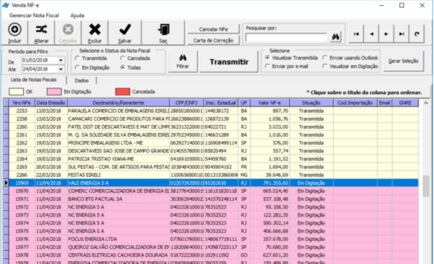Expand the Ate end date dropdown
The height and width of the screenshot is (264, 434).
61,69
